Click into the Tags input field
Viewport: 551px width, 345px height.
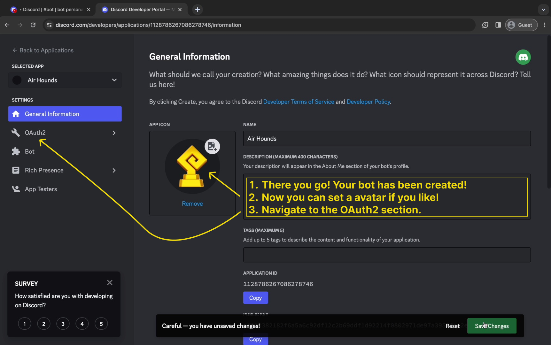click(387, 255)
